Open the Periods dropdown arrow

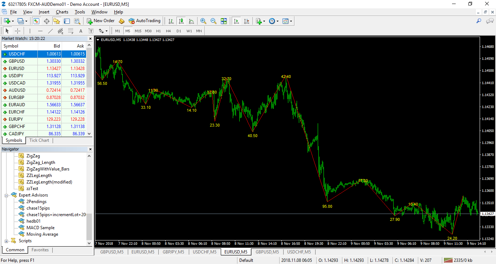pyautogui.click(x=277, y=21)
